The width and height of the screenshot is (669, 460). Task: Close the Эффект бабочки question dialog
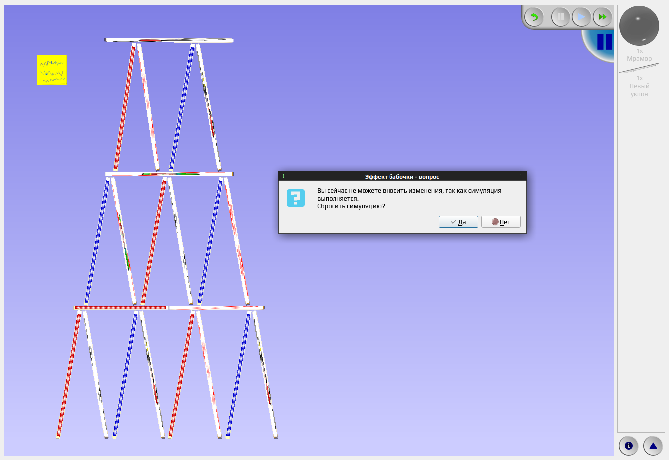(x=521, y=176)
